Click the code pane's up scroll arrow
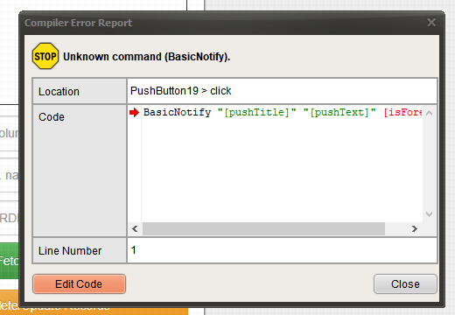 click(429, 113)
